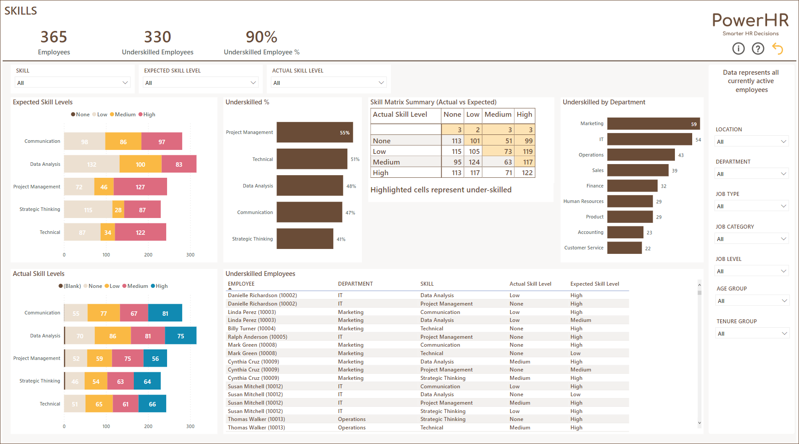Expand the LOCATION filter dropdown
The width and height of the screenshot is (799, 444).
[x=784, y=141]
